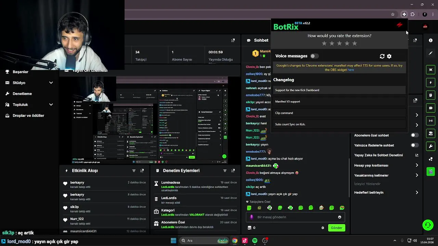438x246 pixels.
Task: Open the green headset support button
Action: tap(428, 225)
